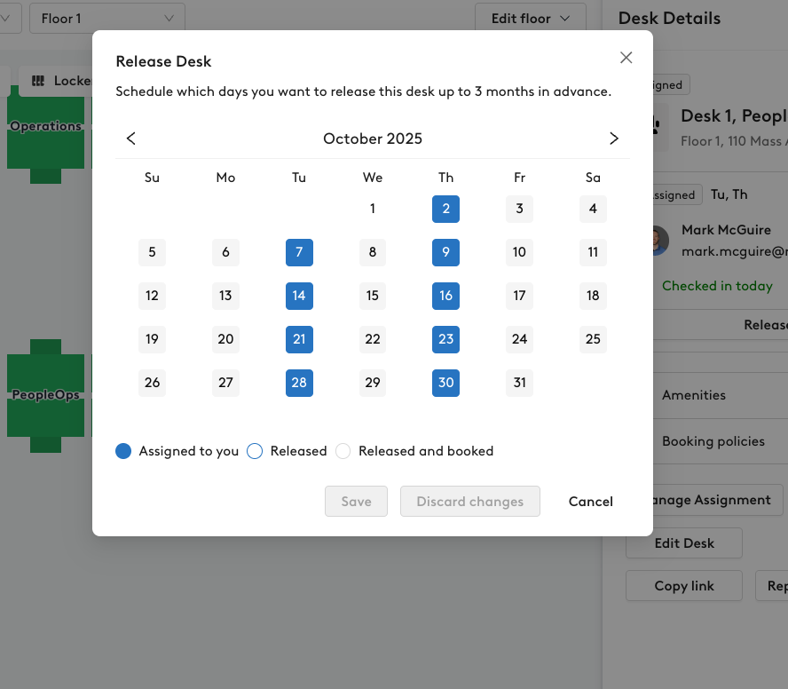Click the Edit Desk button
Screen dimensions: 788x689
tap(683, 542)
